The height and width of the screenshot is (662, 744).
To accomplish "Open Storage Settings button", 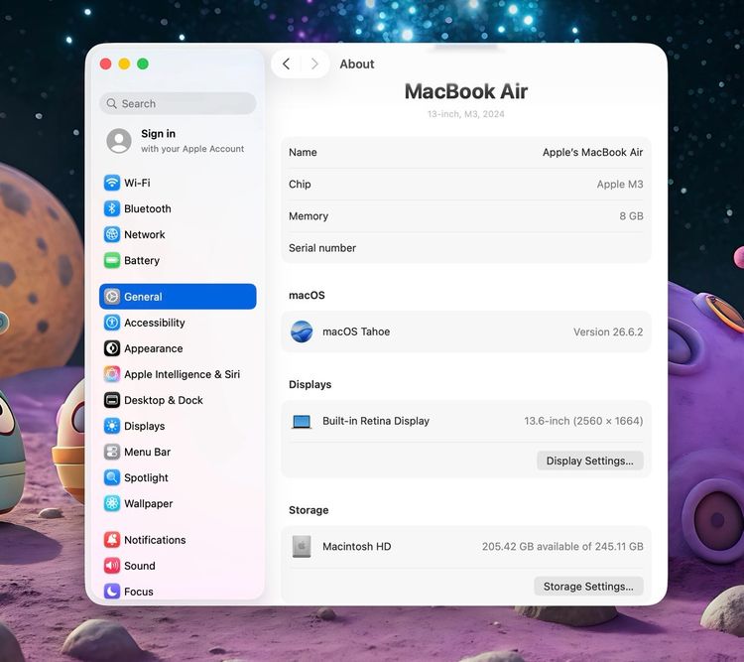I will tap(588, 587).
